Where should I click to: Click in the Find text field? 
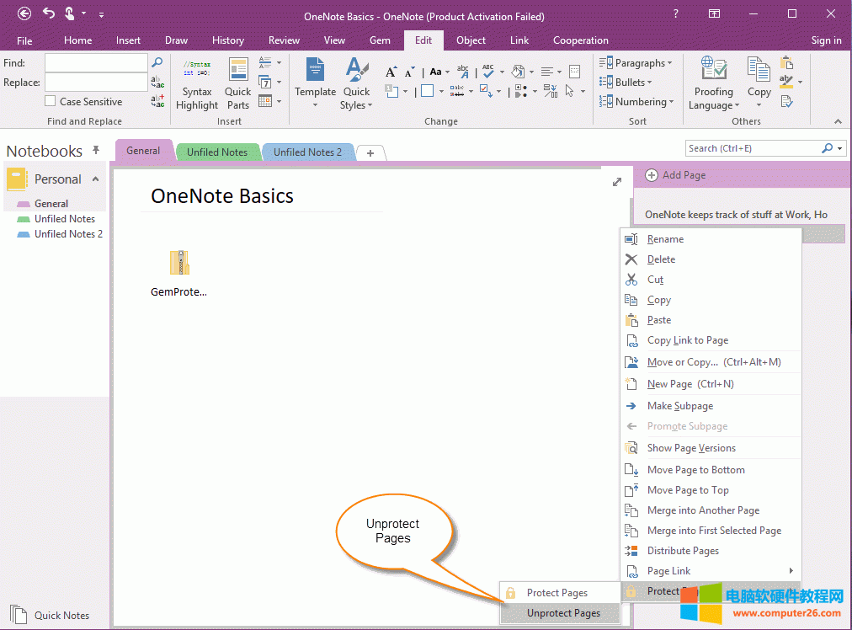click(96, 63)
